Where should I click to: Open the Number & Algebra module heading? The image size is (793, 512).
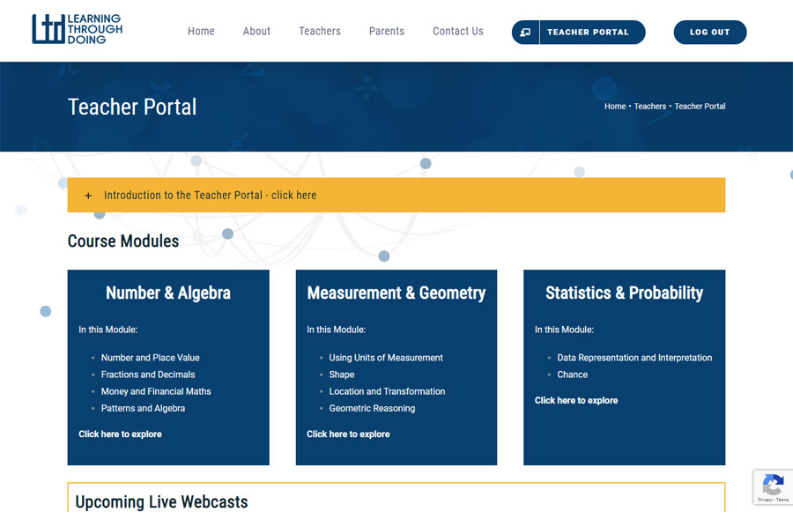tap(168, 293)
